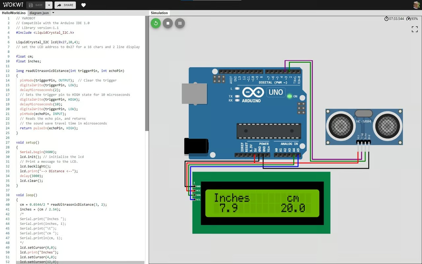Viewport: 422px width, 264px height.
Task: Click the Arduino USB port
Action: [x=194, y=94]
